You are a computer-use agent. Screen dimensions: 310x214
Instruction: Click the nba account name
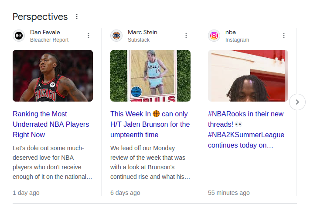pyautogui.click(x=231, y=32)
